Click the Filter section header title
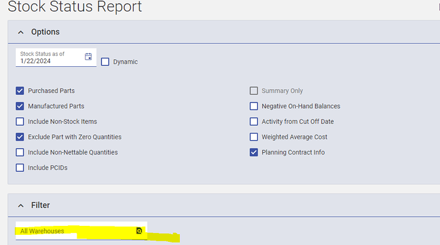The width and height of the screenshot is (440, 245). 40,206
